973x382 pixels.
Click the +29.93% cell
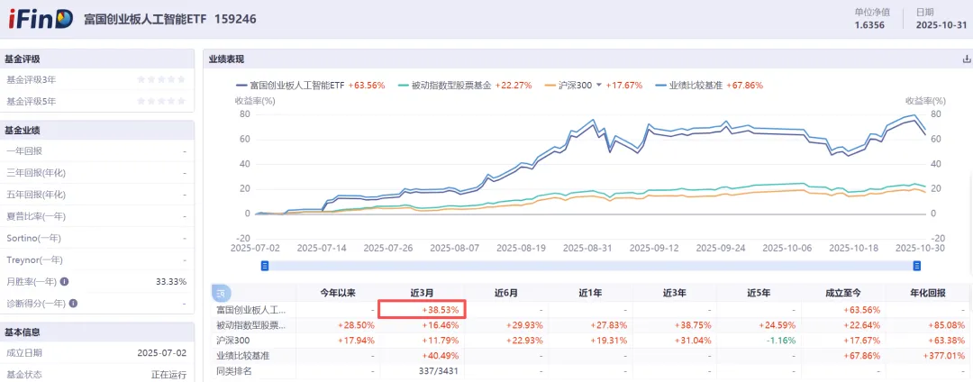(x=525, y=325)
